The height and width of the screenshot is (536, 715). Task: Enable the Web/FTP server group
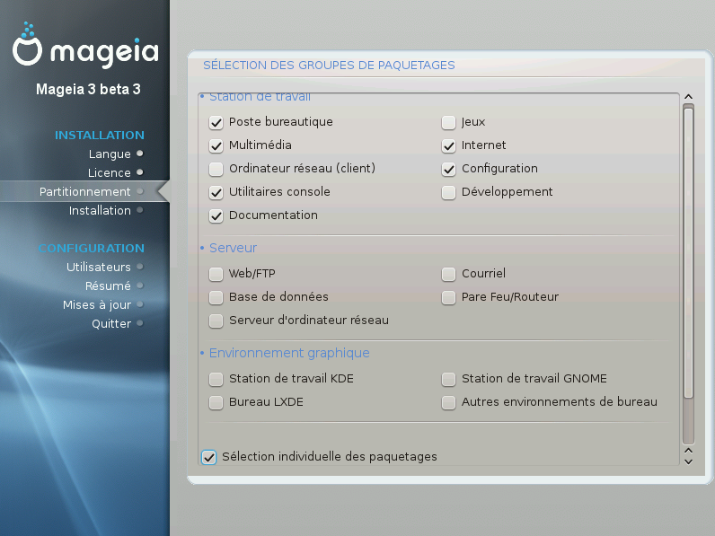point(216,275)
